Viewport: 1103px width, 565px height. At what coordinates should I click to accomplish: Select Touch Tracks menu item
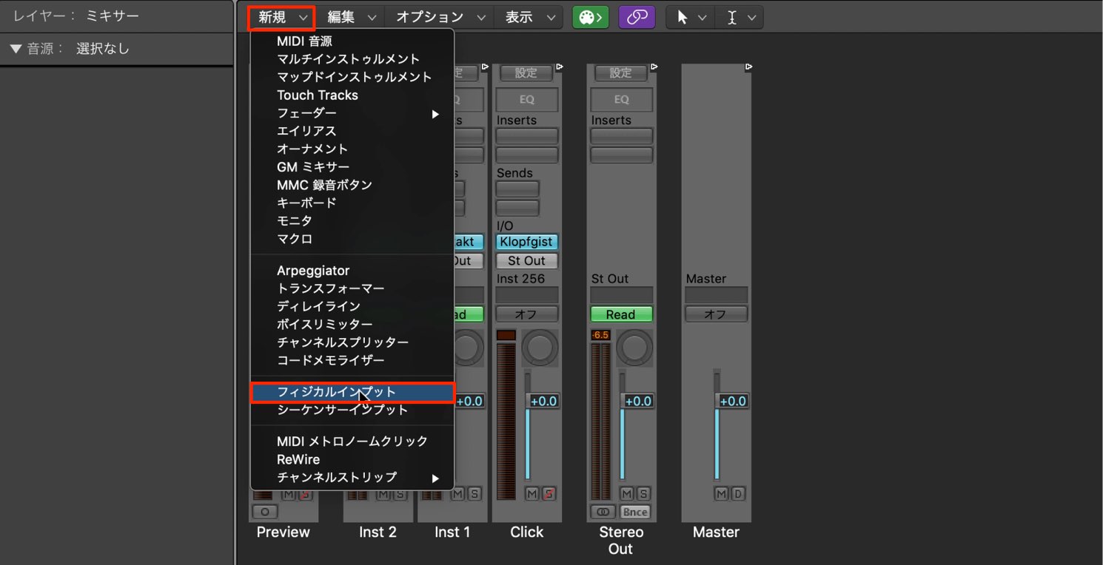(x=352, y=95)
